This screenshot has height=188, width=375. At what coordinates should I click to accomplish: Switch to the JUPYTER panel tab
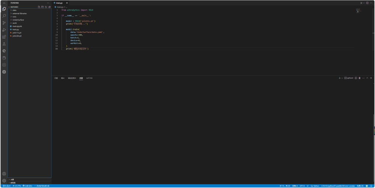[89, 78]
